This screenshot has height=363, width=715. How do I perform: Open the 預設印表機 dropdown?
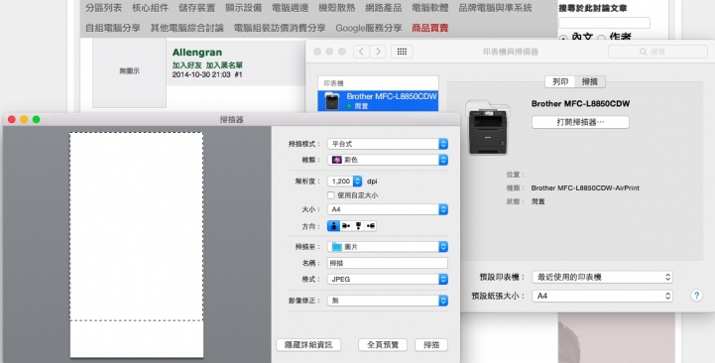(x=602, y=277)
